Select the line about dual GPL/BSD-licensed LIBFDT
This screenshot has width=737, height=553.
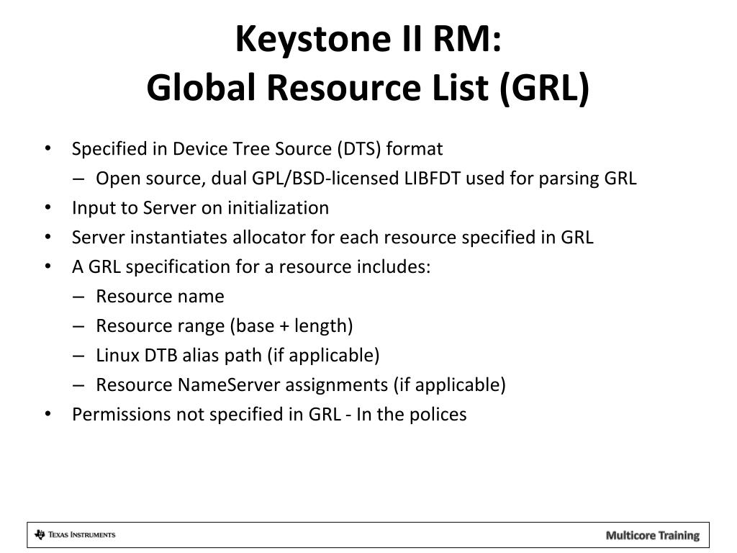[366, 179]
